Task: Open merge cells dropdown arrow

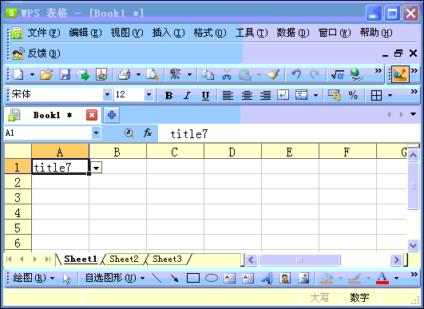Action: click(x=315, y=96)
